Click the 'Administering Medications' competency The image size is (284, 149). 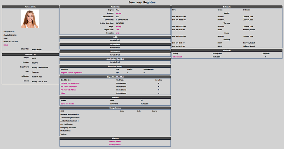(70, 118)
